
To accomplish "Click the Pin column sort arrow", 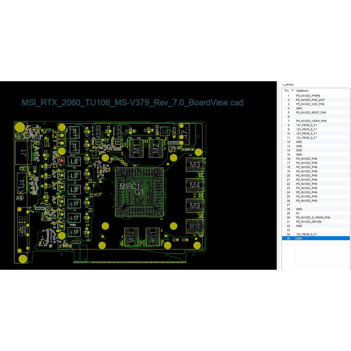I will click(x=292, y=90).
